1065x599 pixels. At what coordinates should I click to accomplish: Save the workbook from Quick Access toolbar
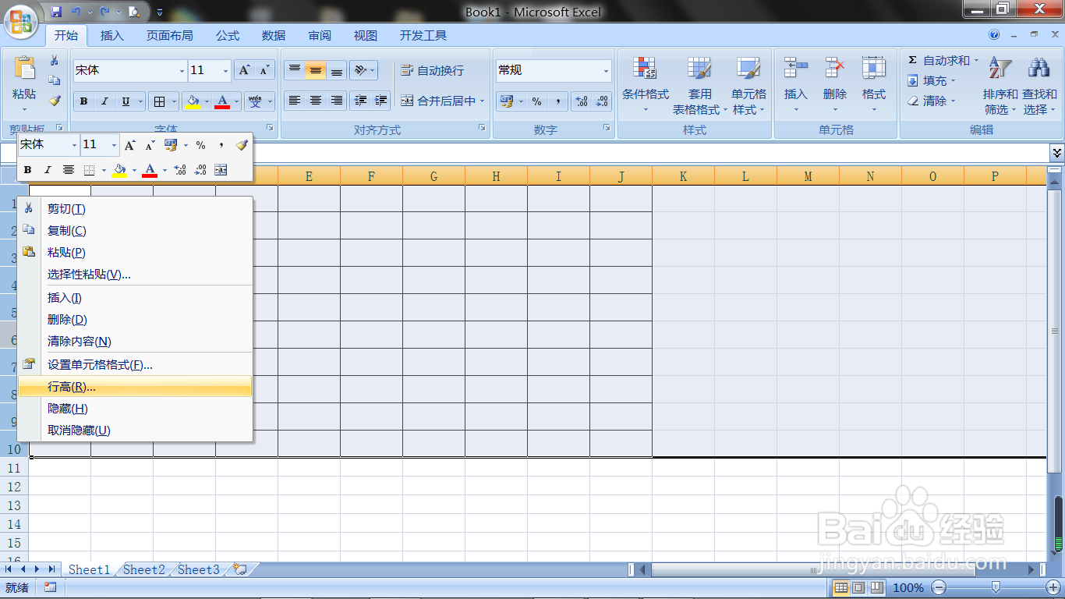56,12
